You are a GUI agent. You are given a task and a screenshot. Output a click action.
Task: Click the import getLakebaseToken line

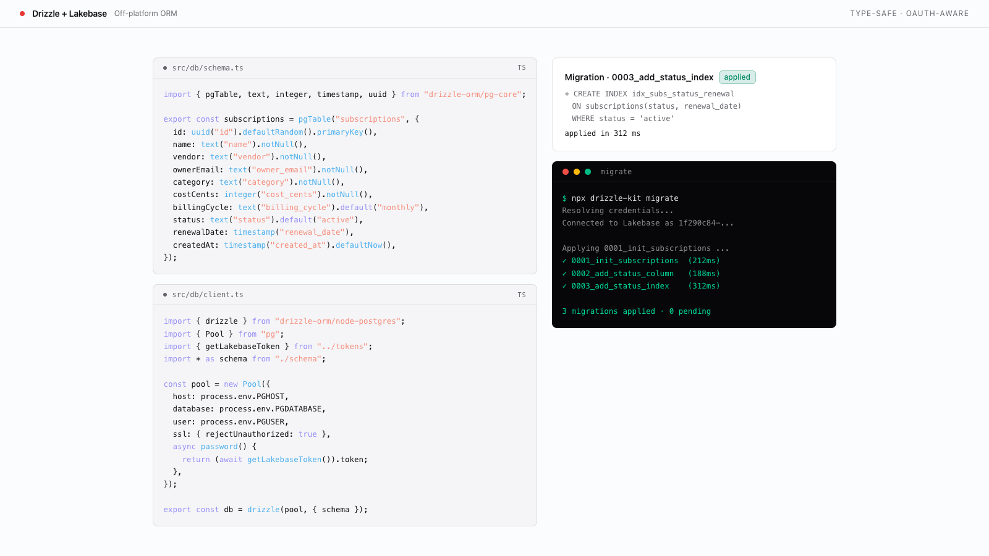(x=268, y=347)
